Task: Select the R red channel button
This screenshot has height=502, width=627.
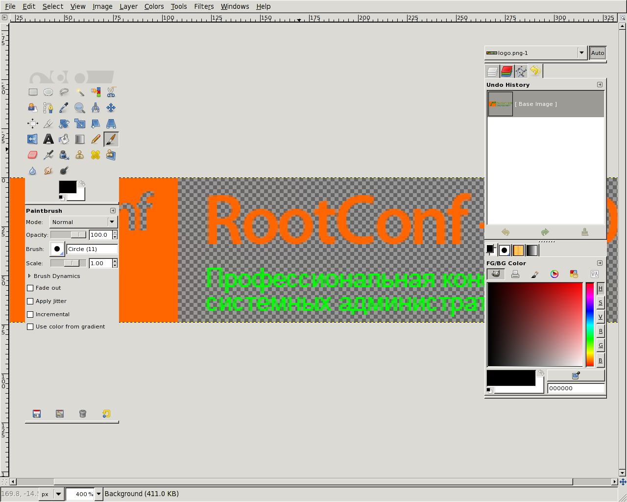Action: point(601,331)
